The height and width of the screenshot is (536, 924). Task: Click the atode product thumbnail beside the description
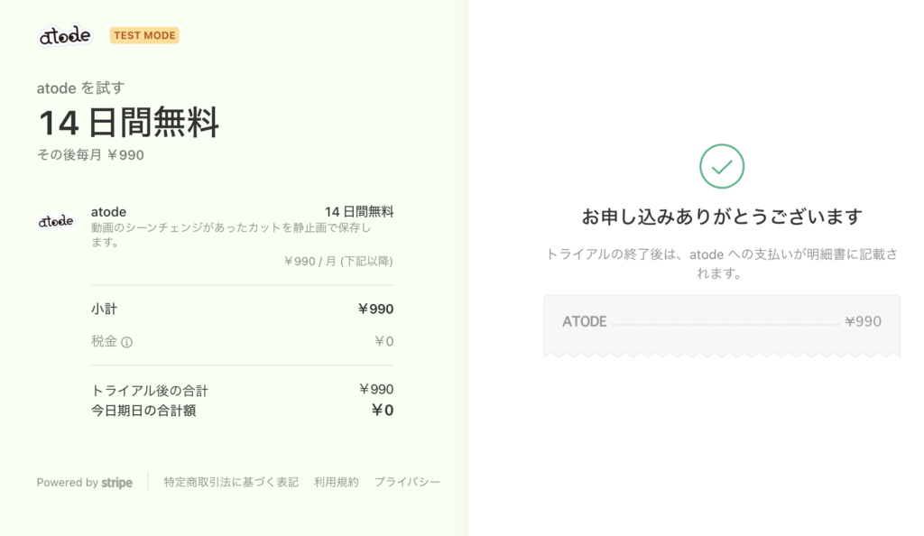[x=56, y=221]
